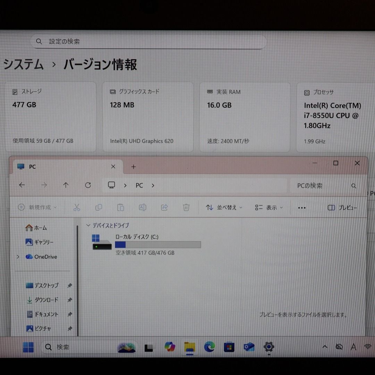
Task: Click the Rename icon on the toolbar
Action: (143, 207)
